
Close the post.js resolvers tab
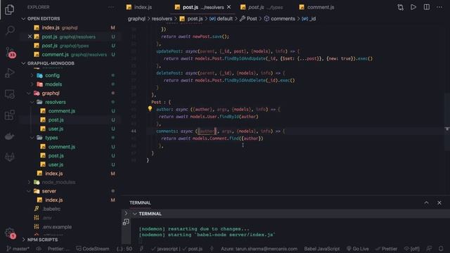pyautogui.click(x=229, y=7)
